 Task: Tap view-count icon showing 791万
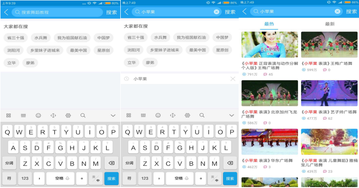coord(244,74)
